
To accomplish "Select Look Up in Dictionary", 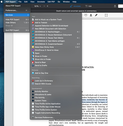I will click(56, 81).
